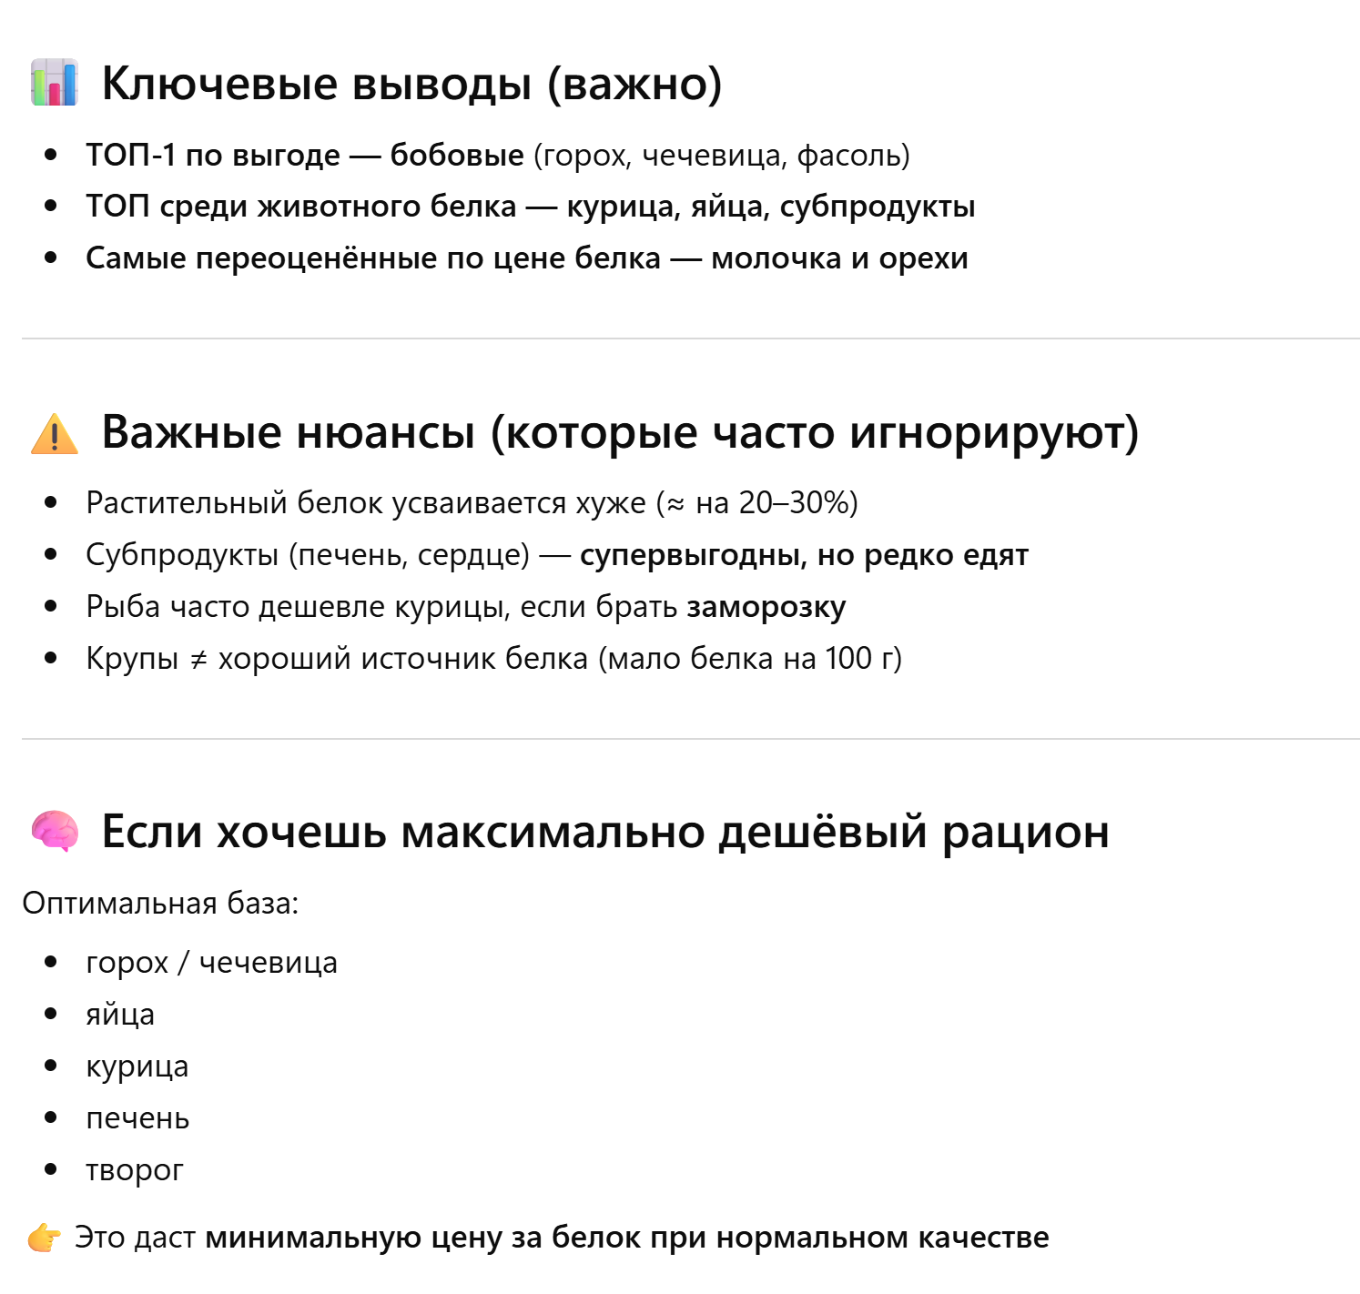Click the 'Растительный белок усваивается хуже' line
This screenshot has height=1294, width=1360.
click(472, 502)
